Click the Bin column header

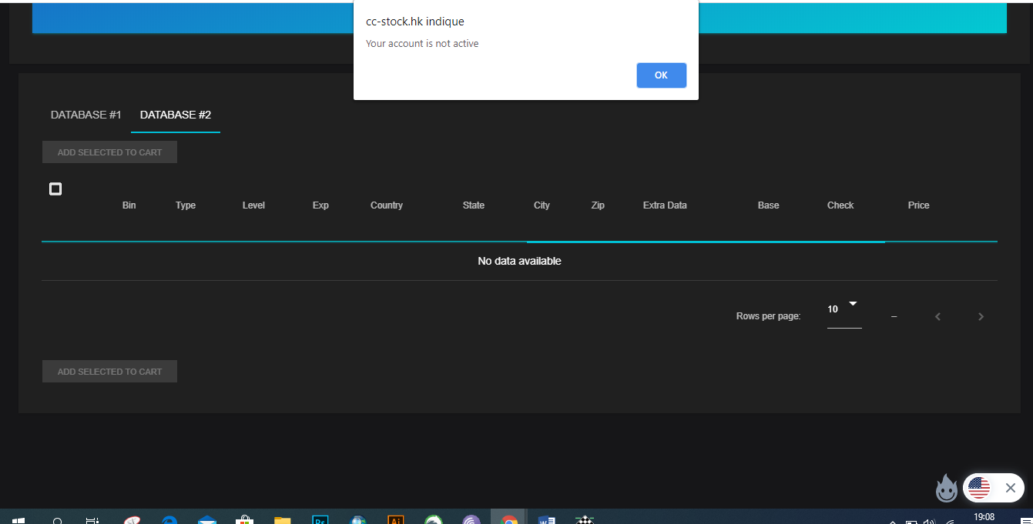click(129, 205)
